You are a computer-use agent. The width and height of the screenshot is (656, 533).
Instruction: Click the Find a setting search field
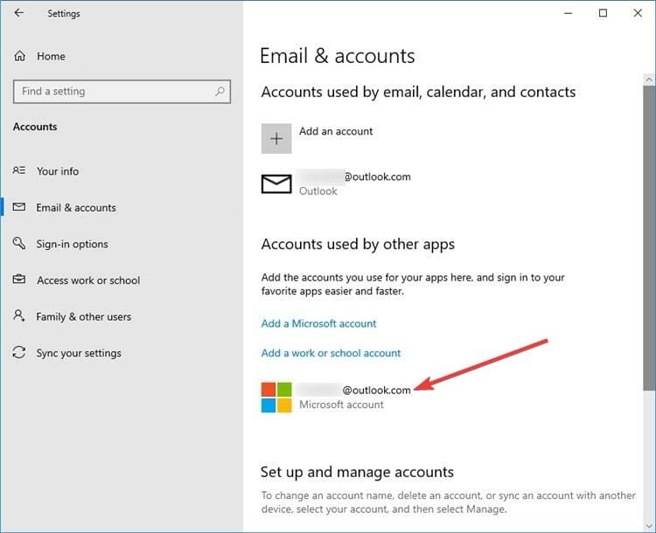click(122, 92)
